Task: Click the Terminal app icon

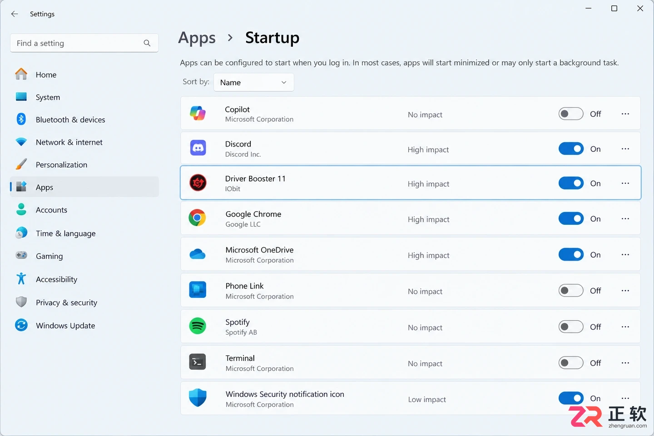Action: point(198,362)
